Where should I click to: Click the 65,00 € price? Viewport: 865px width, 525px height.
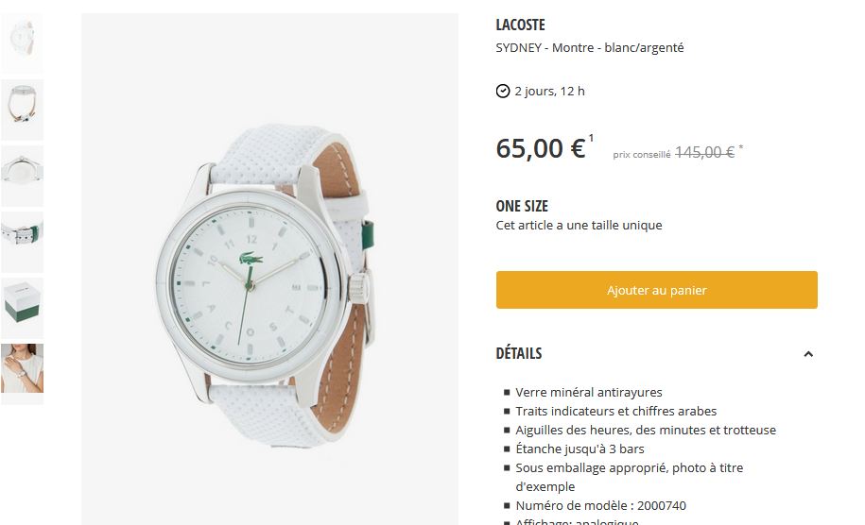pos(541,148)
